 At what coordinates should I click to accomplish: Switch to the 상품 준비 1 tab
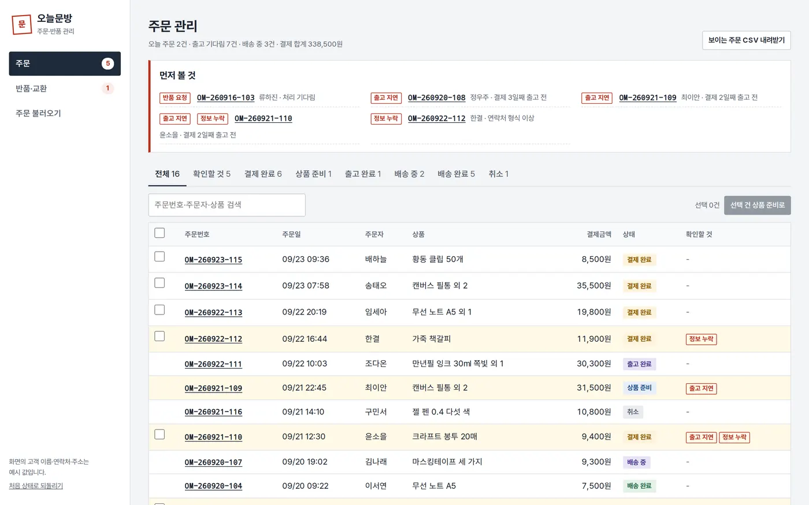click(x=313, y=174)
